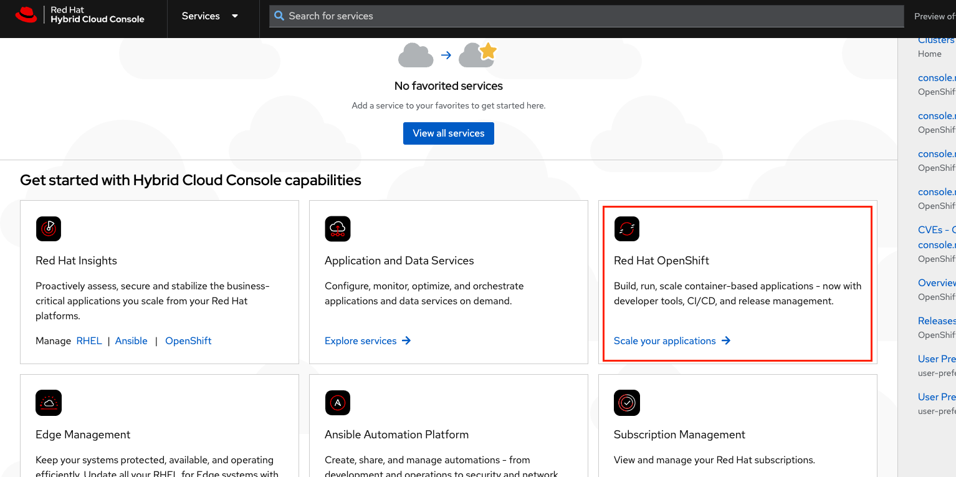This screenshot has width=956, height=477.
Task: Click the Red Hat Insights heading
Action: [x=76, y=261]
